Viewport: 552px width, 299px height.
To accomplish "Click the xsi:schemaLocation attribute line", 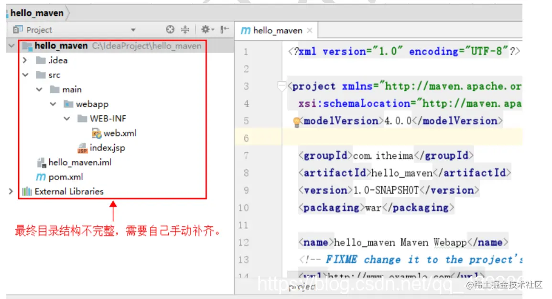I will 410,104.
